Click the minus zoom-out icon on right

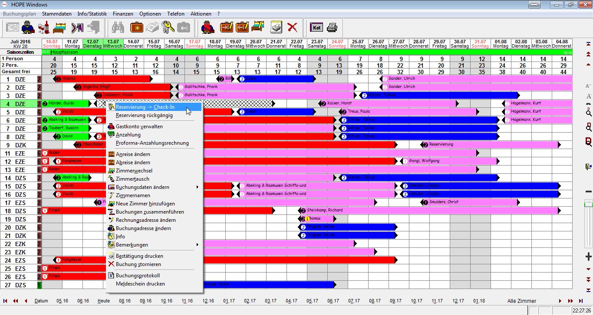[589, 192]
